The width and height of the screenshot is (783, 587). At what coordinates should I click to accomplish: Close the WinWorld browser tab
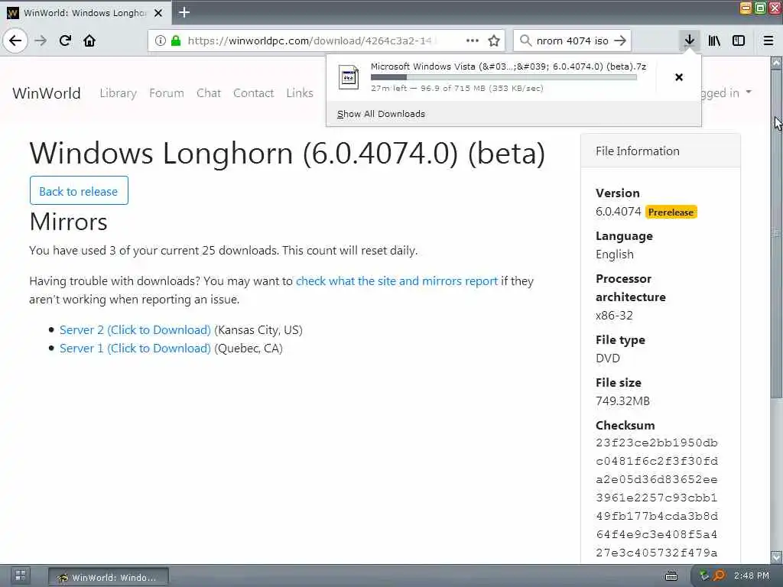pos(158,13)
